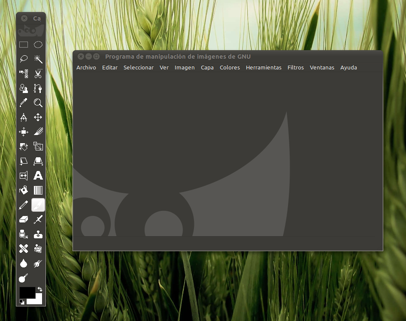Activate the Airbrush tool

[x=38, y=219]
